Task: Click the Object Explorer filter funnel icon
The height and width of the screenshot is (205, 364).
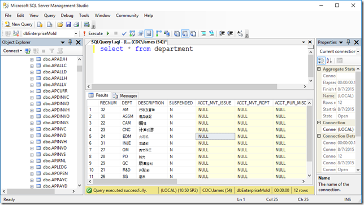Action: coord(52,51)
